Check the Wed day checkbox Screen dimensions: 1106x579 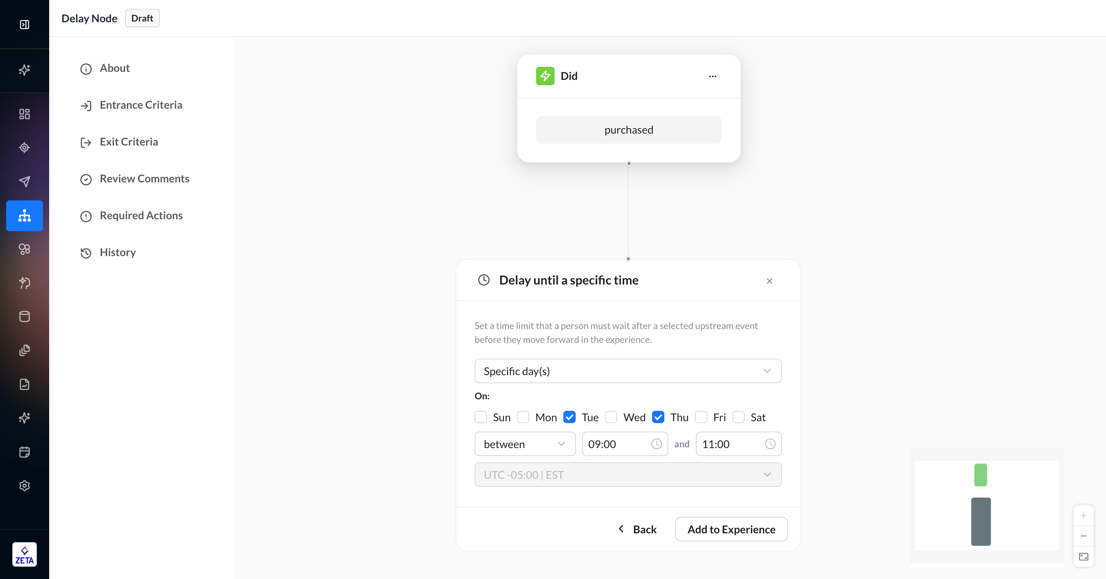611,417
